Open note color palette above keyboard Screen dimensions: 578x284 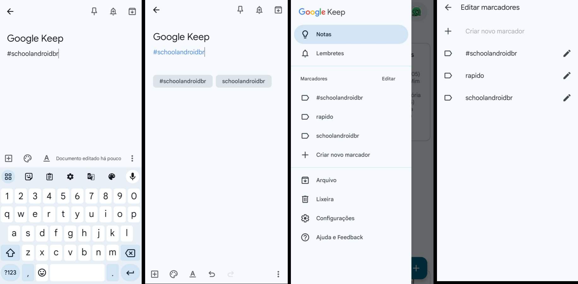click(27, 158)
